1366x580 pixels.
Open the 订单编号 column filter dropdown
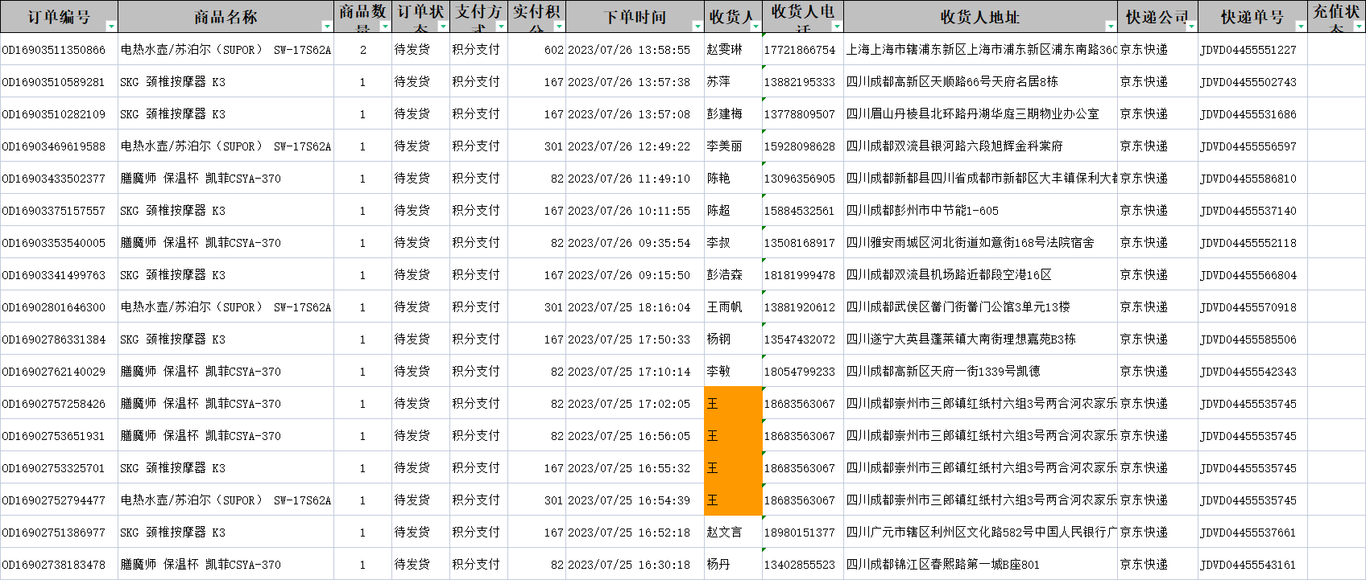(x=111, y=27)
